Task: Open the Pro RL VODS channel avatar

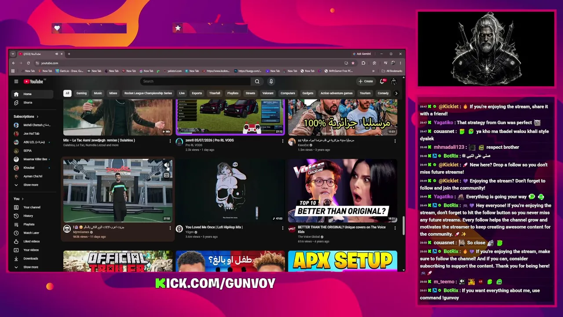Action: pos(179,142)
